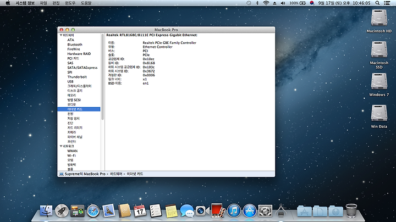Viewport: 396px width, 222px height.
Task: Click battery 100% indicator in menu bar
Action: coord(298,3)
